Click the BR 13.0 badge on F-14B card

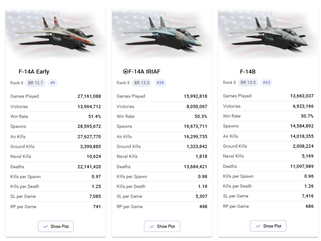(x=248, y=83)
